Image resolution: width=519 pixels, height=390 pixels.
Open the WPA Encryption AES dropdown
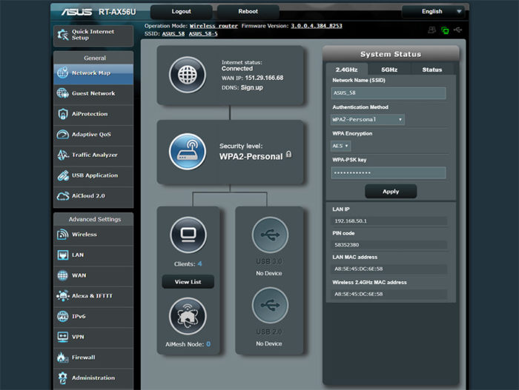pyautogui.click(x=341, y=146)
